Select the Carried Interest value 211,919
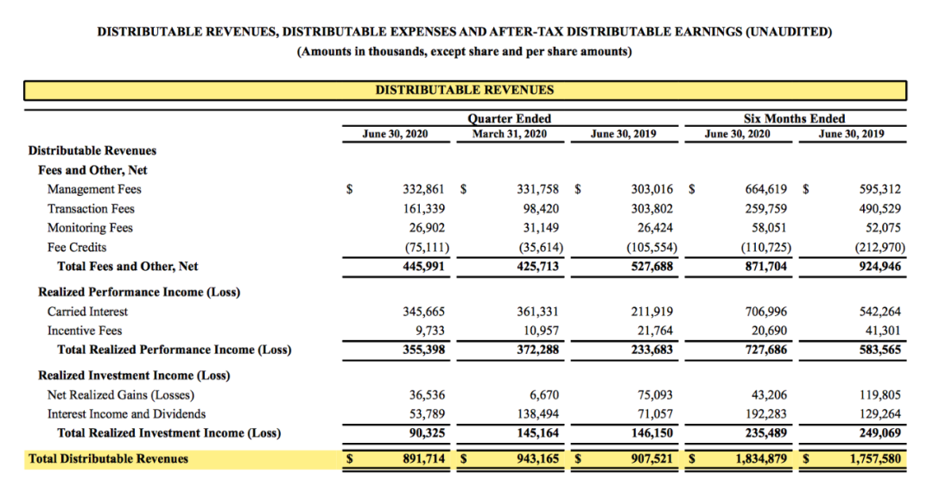 coord(652,311)
